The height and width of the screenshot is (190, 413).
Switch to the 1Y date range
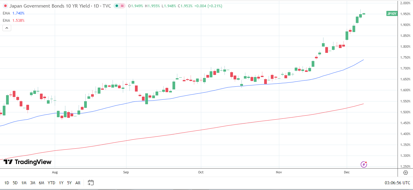(x=61, y=183)
